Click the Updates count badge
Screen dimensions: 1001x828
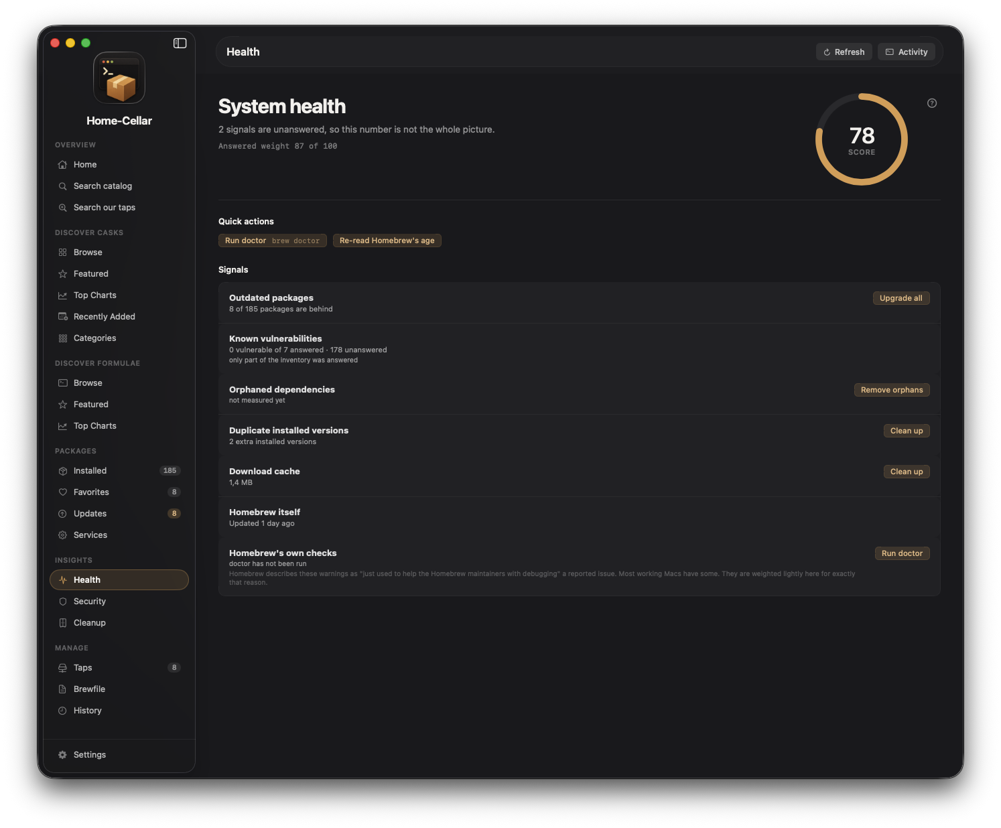coord(174,514)
